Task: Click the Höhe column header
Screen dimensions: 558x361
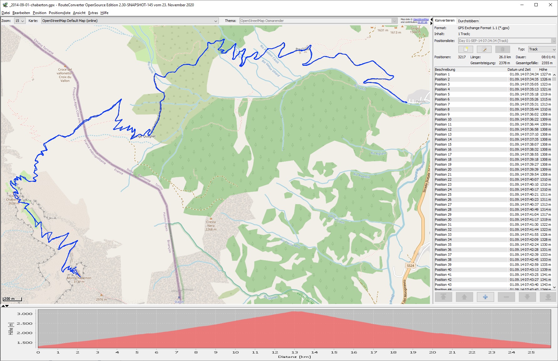Action: tap(543, 70)
